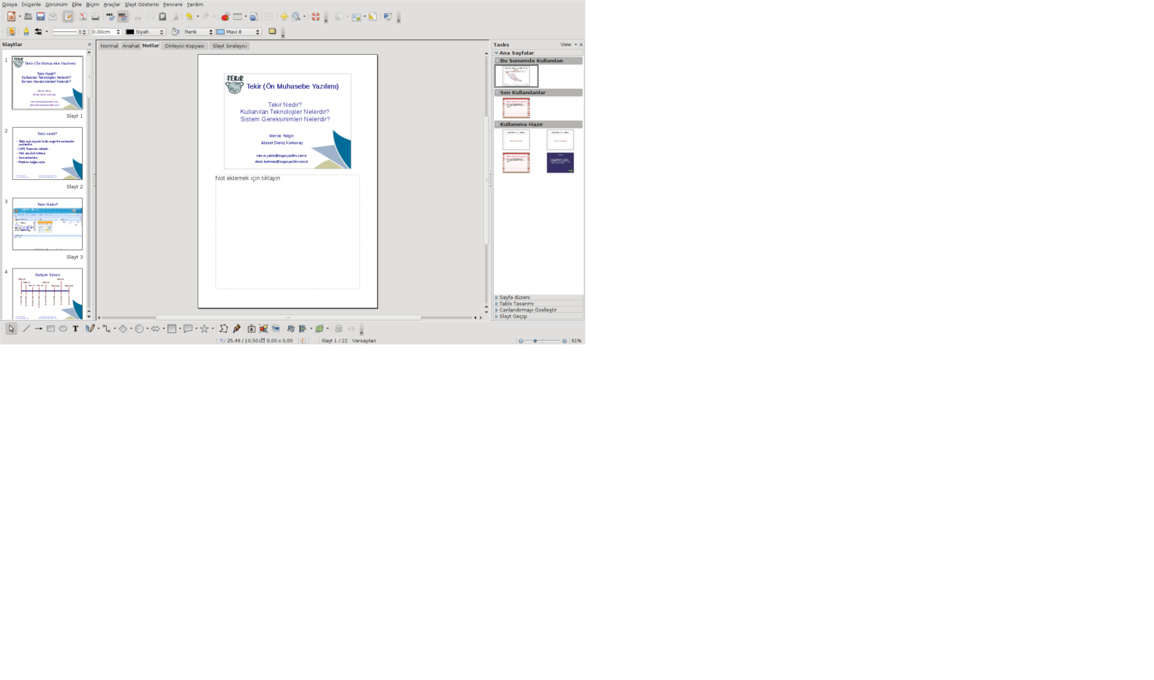Click the Undo arrow icon
The height and width of the screenshot is (680, 1154).
click(189, 17)
